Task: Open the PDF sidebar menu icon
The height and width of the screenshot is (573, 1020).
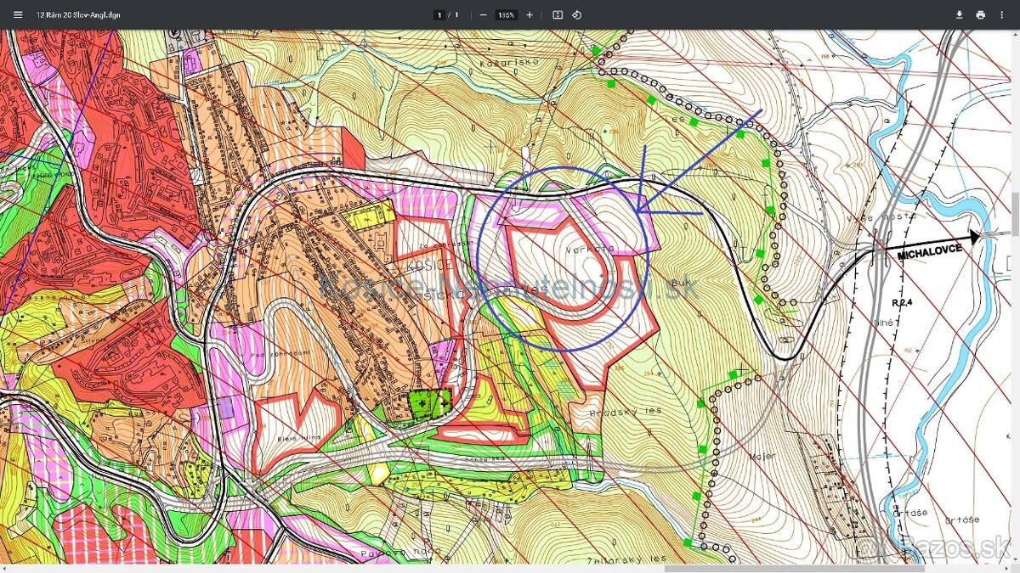Action: tap(18, 14)
